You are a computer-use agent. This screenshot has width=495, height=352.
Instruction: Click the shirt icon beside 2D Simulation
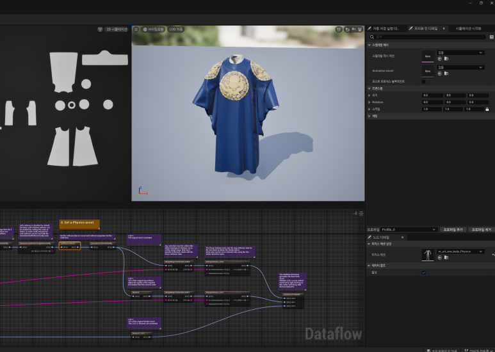[x=101, y=29]
